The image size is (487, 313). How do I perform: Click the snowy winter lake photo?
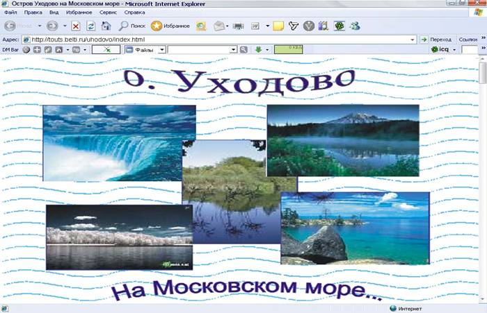119,237
